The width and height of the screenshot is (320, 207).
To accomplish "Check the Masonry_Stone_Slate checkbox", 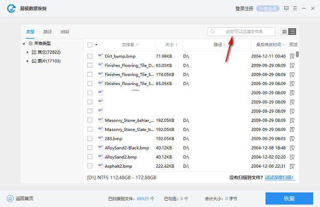I will (90, 129).
